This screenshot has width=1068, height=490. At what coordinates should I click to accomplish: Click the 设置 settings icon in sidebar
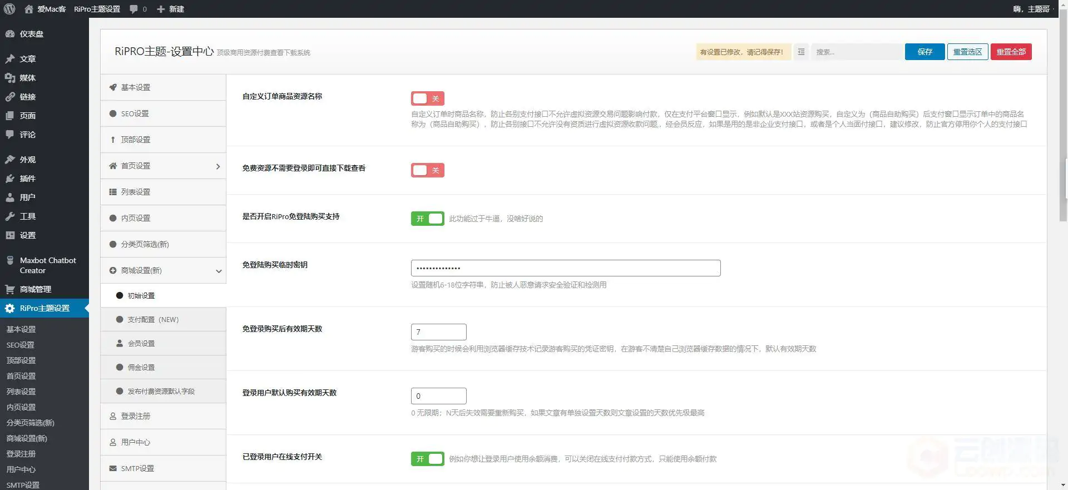(10, 235)
